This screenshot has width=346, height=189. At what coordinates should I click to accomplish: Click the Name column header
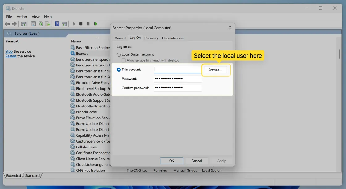pos(76,41)
